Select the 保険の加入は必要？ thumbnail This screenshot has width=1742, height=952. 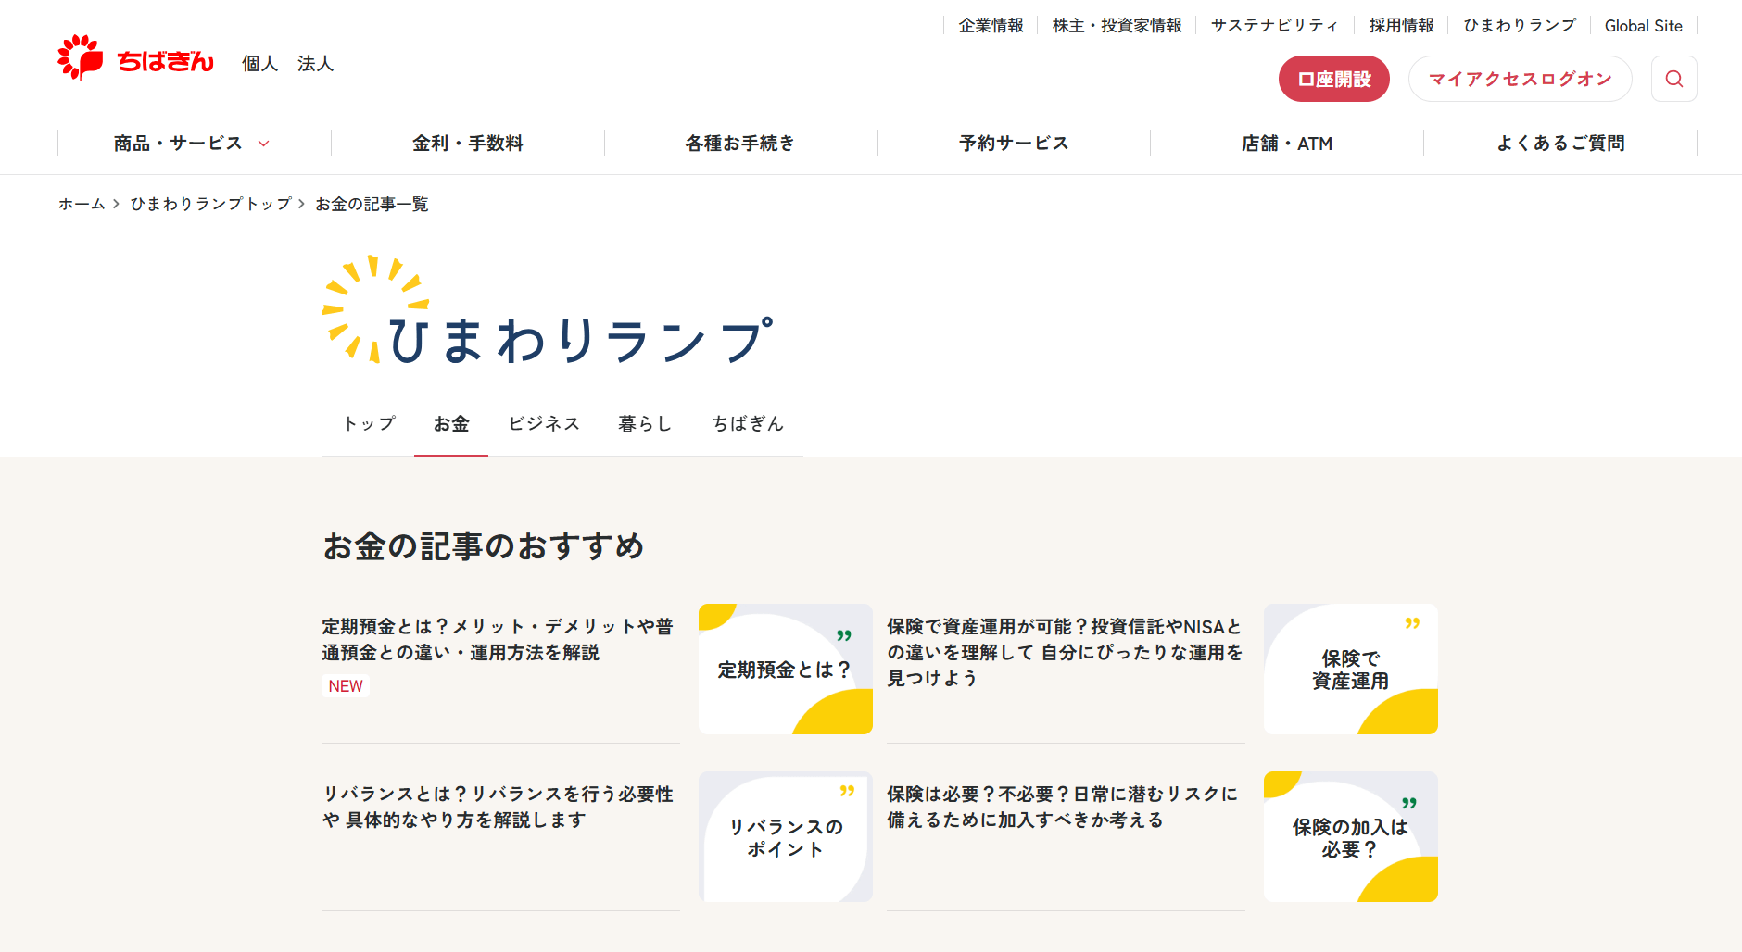(1350, 837)
